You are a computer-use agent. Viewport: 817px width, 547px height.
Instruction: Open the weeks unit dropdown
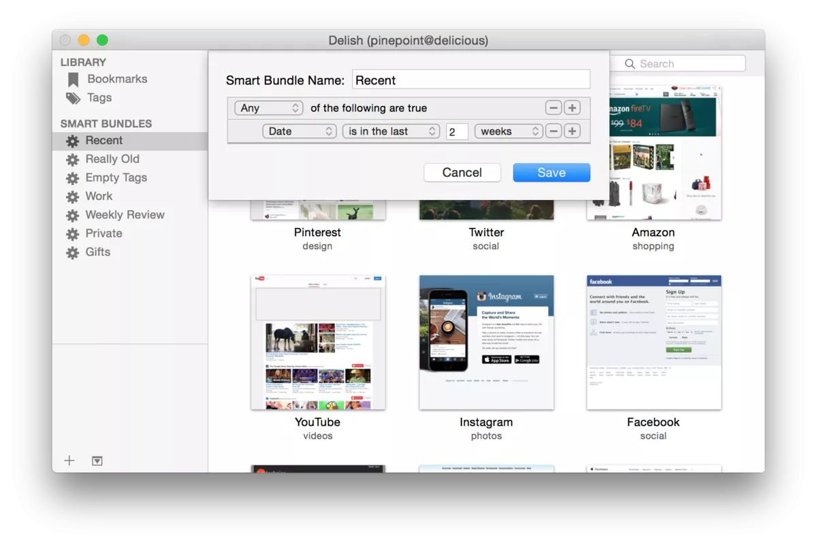pos(509,131)
